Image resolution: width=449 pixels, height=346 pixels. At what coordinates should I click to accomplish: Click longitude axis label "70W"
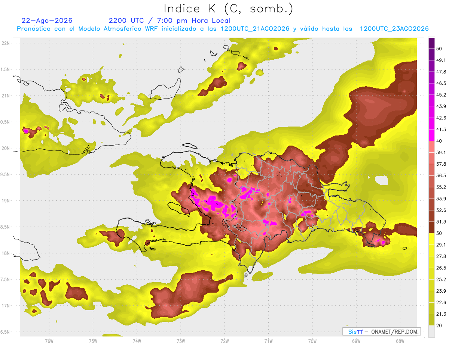(312, 341)
